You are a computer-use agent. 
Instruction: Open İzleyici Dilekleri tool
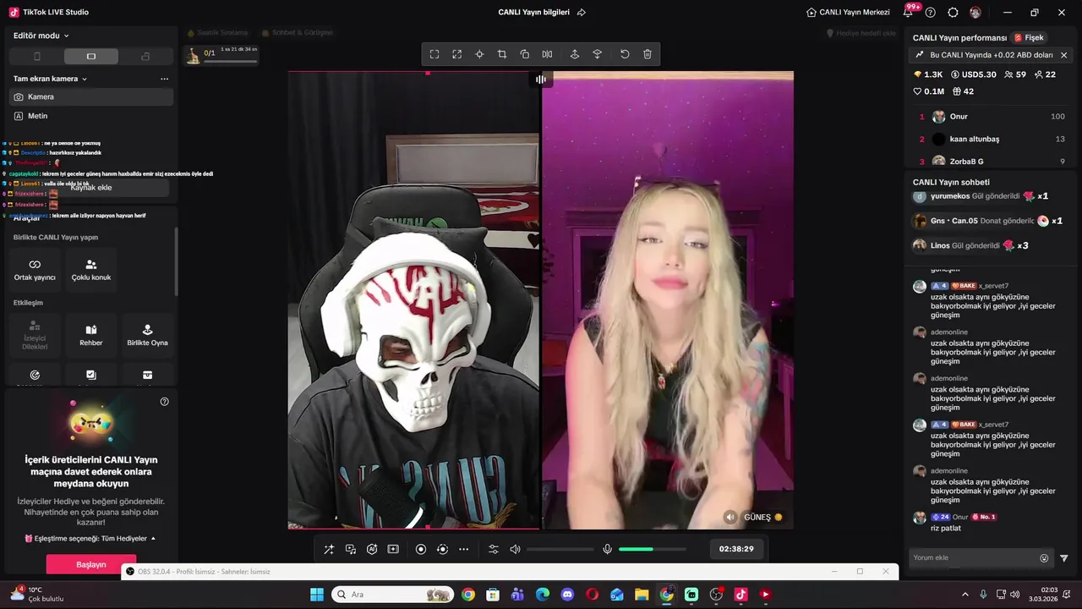35,335
